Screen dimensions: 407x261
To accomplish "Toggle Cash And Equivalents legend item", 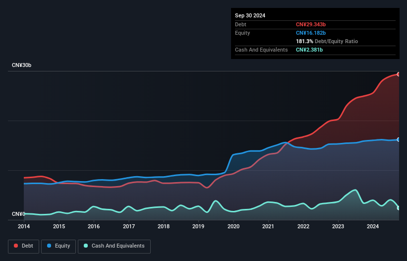I will tap(114, 246).
